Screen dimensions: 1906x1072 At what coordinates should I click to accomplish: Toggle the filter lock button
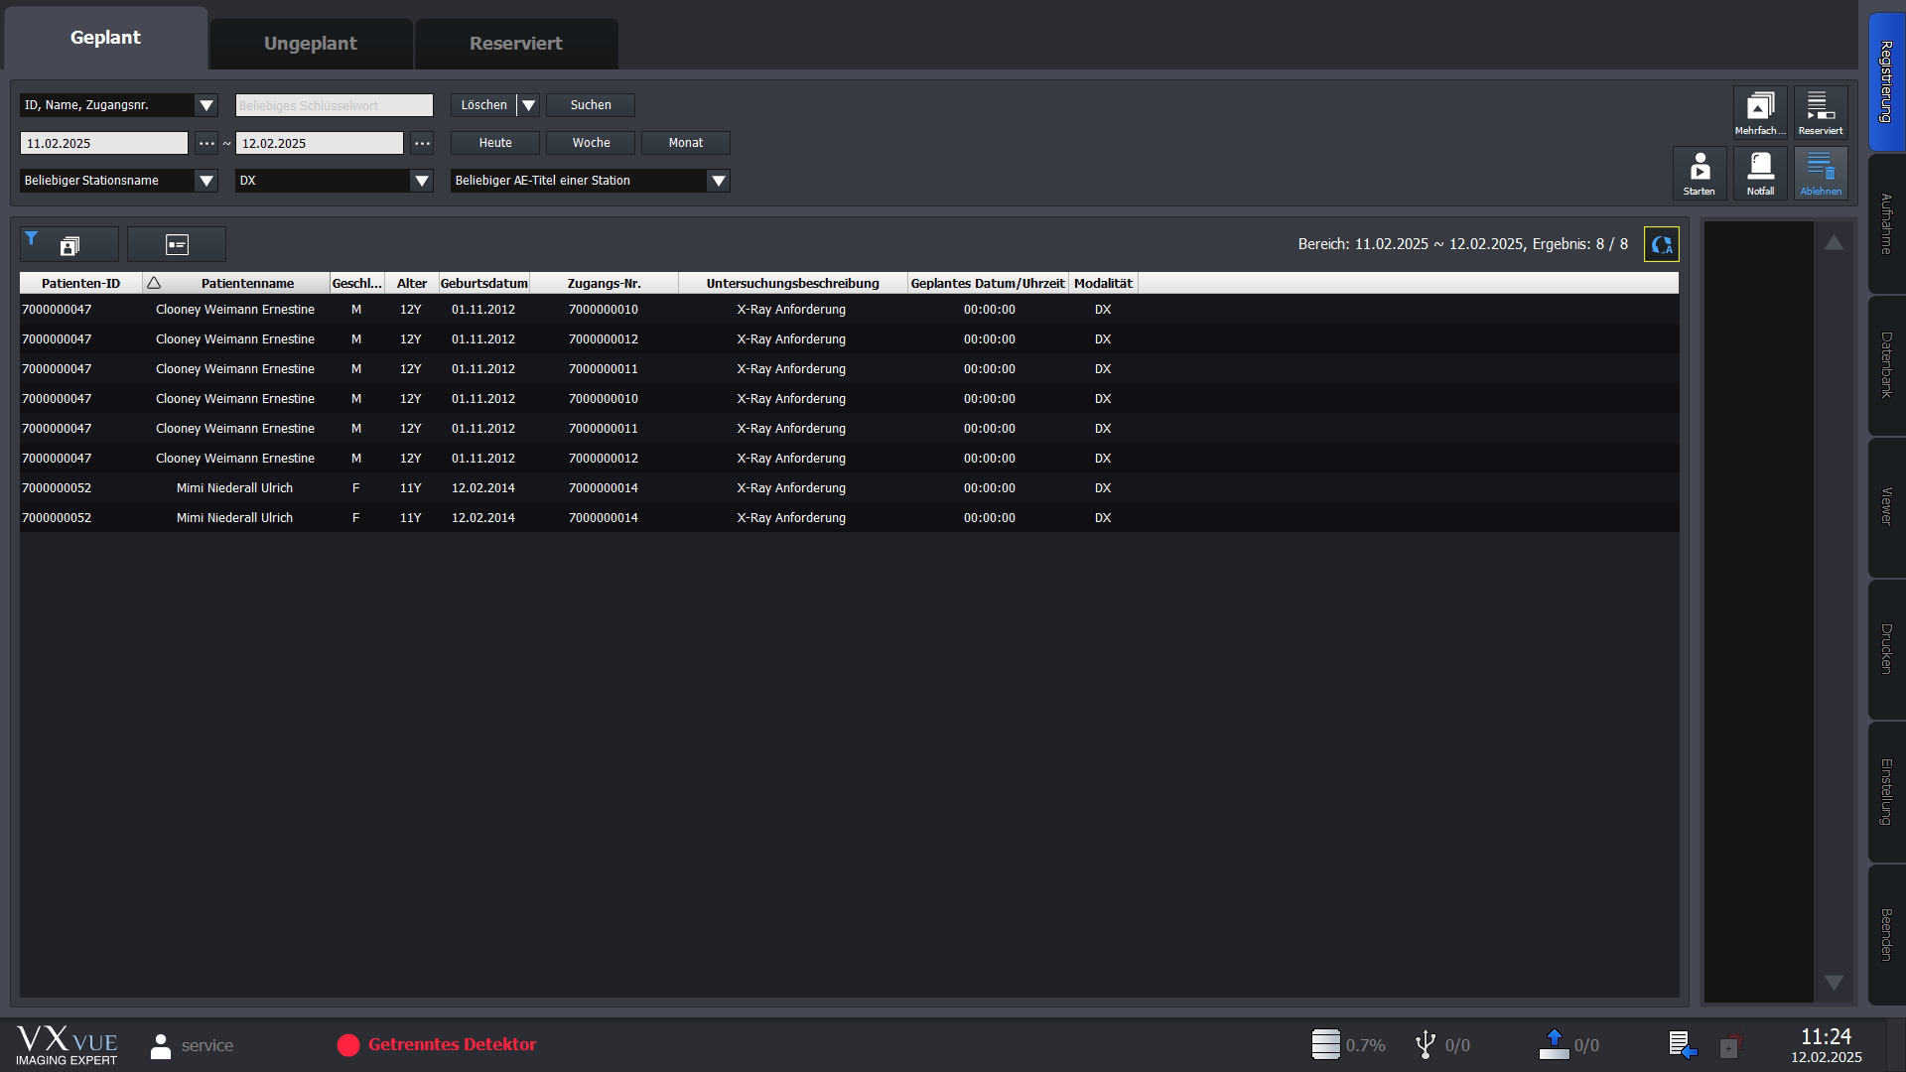click(69, 244)
